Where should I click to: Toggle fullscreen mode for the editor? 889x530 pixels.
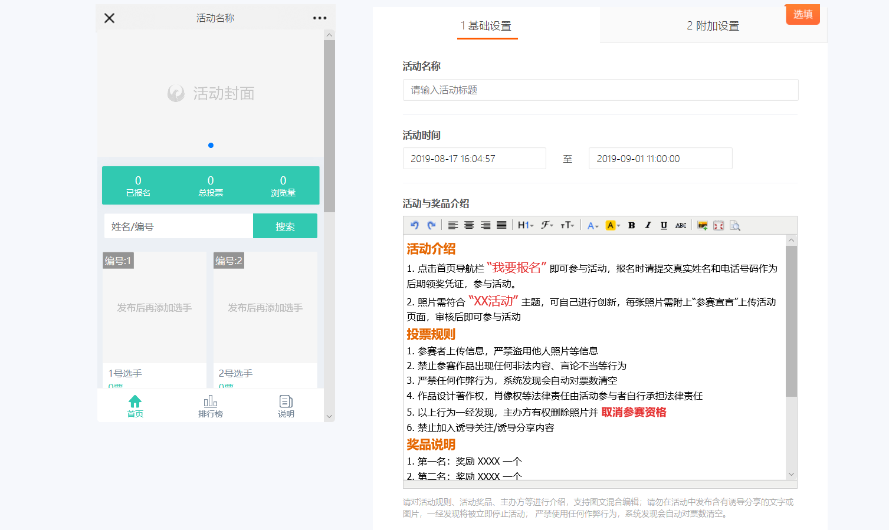(x=719, y=225)
